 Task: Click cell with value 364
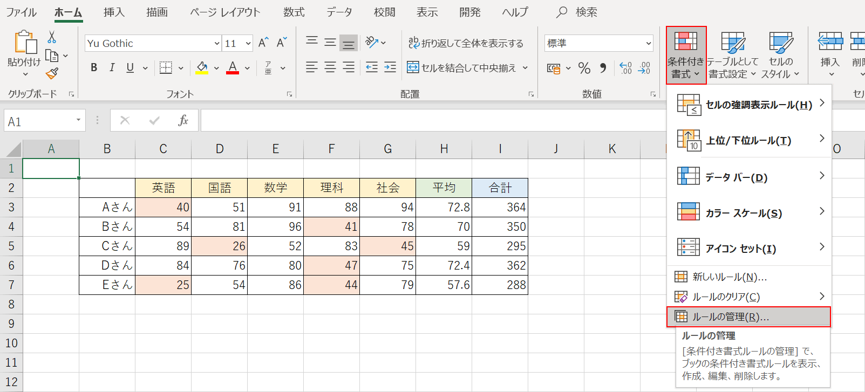(500, 207)
